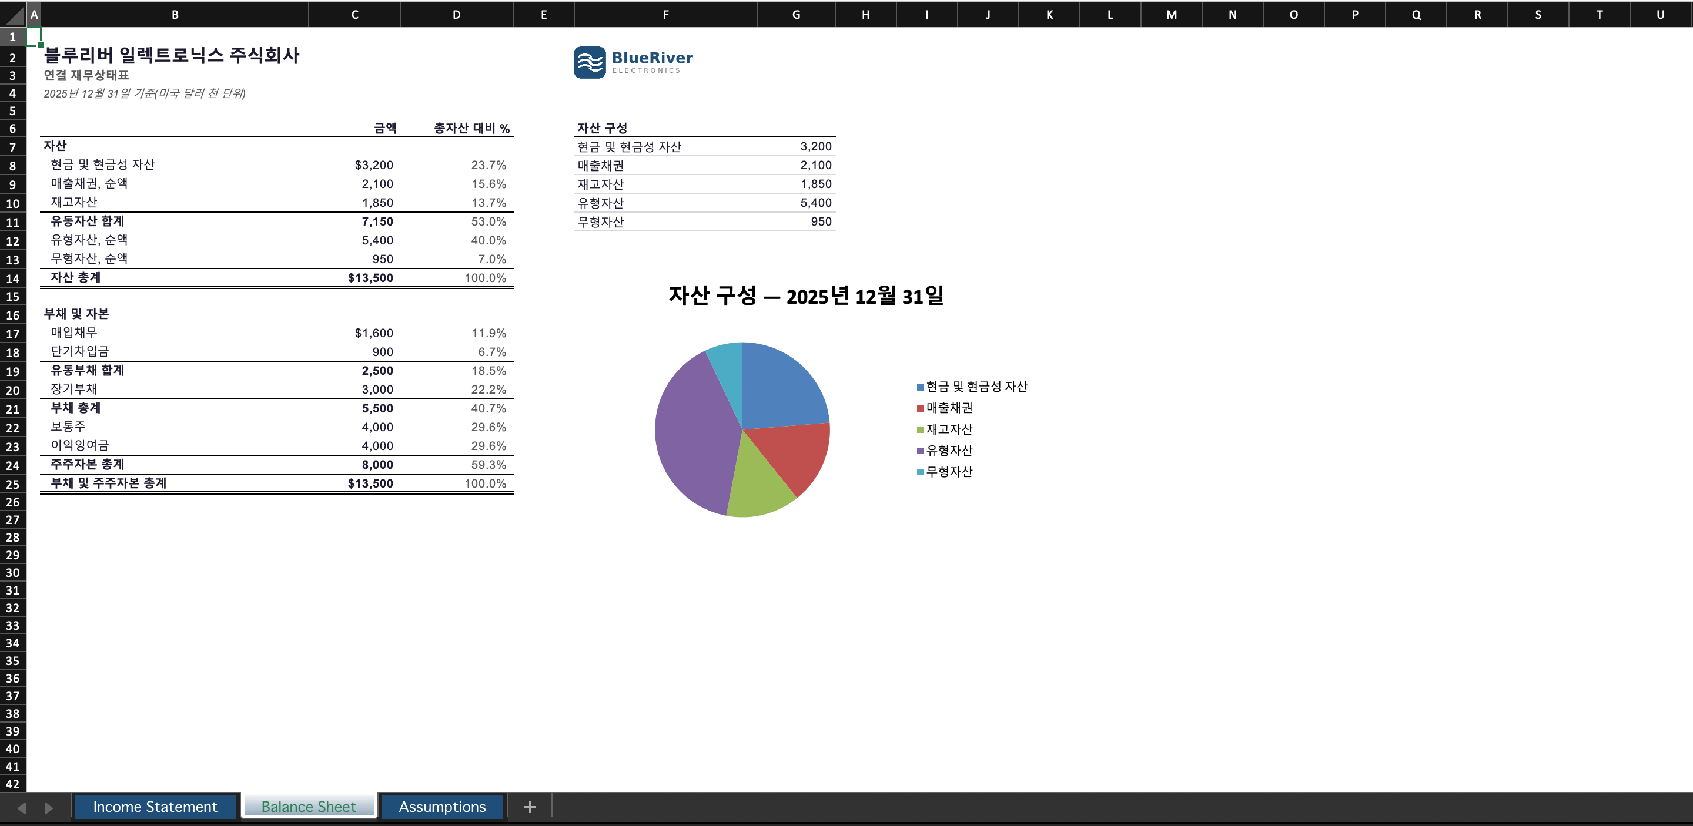This screenshot has height=826, width=1693.
Task: Click the pie chart title 자산 구성
Action: coord(807,296)
